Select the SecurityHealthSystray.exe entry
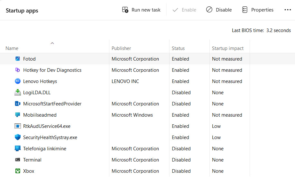Screen dimensions: 295x191 (x=50, y=137)
